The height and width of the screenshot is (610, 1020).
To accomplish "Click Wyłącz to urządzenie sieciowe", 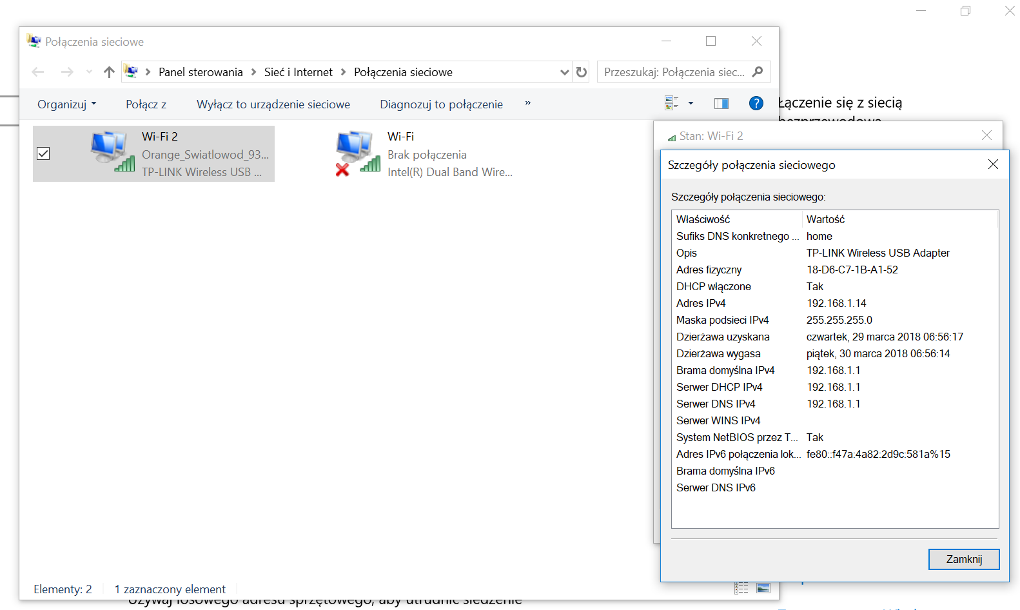I will coord(273,104).
